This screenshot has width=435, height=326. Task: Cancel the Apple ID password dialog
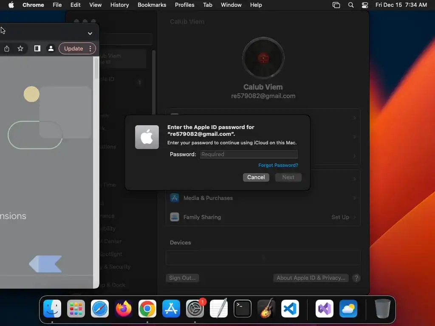coord(256,177)
